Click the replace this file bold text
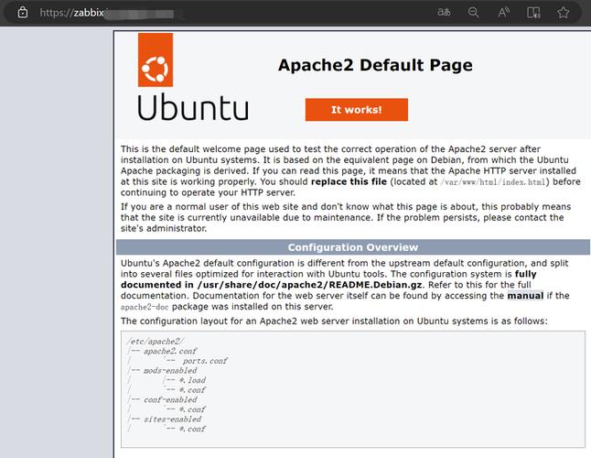 coord(349,181)
